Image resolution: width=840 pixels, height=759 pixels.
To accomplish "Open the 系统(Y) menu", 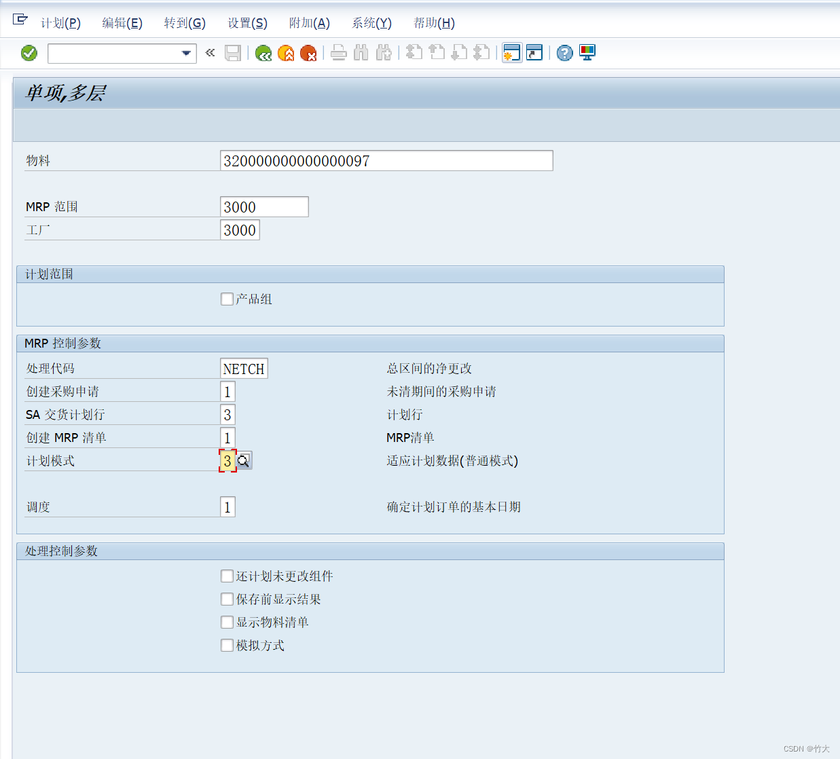I will (371, 22).
